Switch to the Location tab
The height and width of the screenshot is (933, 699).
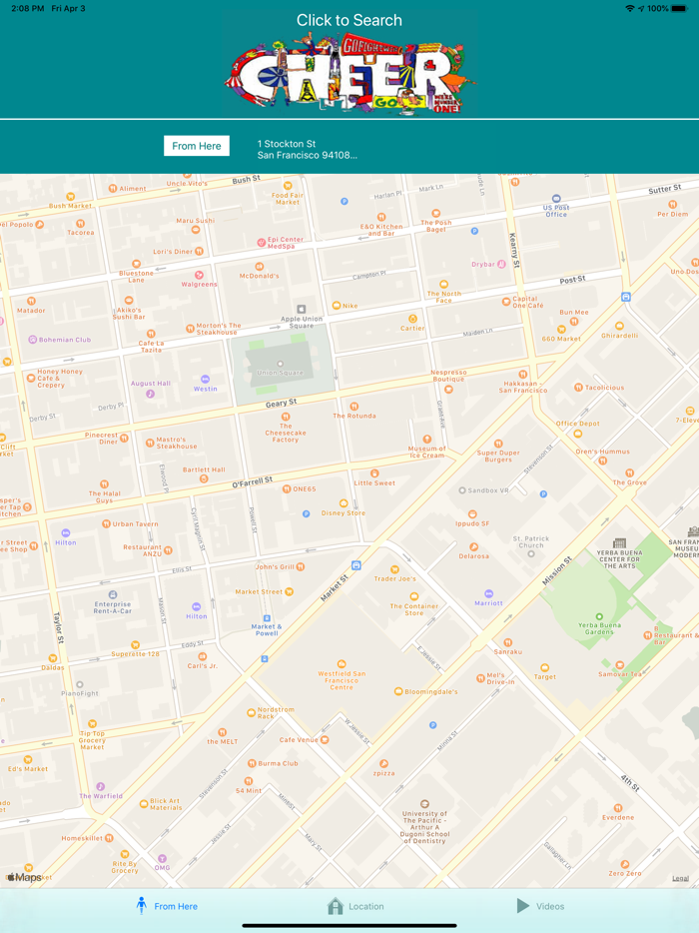point(355,906)
